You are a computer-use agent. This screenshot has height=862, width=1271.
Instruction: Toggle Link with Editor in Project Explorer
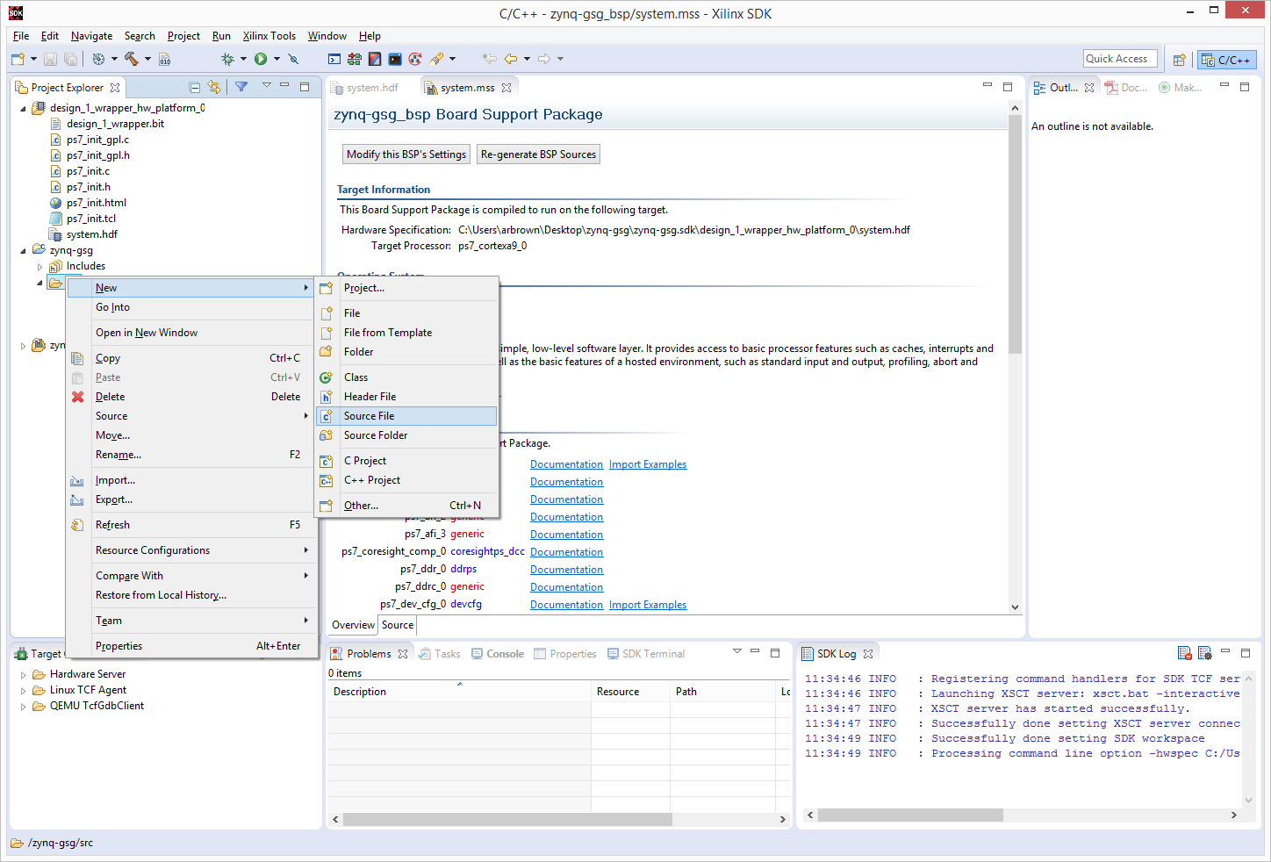(214, 87)
